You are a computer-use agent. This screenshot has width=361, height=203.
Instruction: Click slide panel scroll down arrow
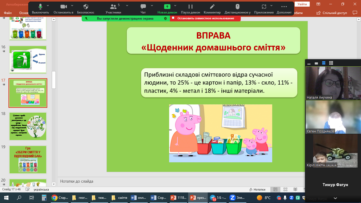pyautogui.click(x=54, y=184)
